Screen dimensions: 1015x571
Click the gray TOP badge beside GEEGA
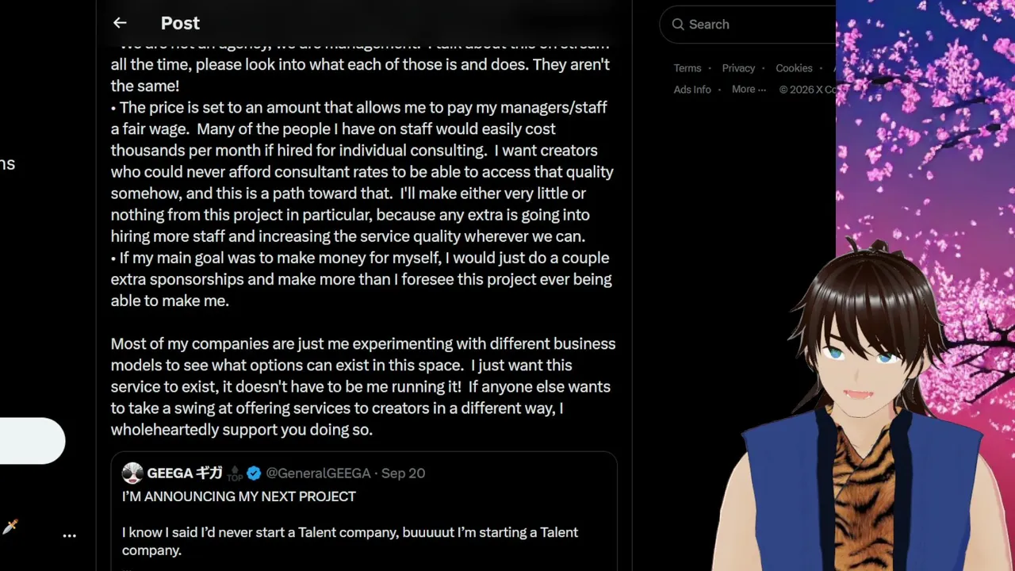pos(235,474)
